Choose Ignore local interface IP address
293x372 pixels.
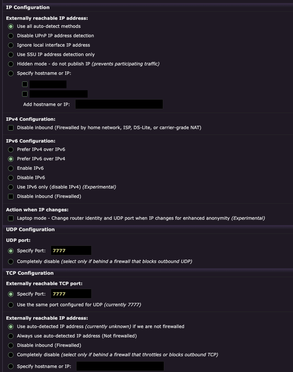pos(11,45)
